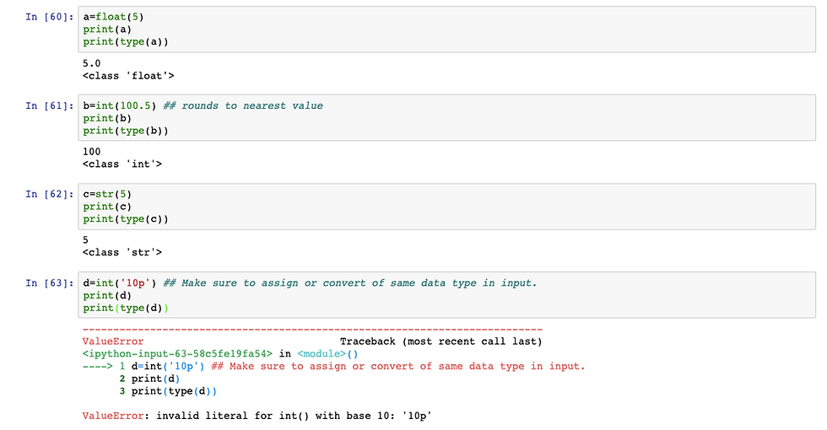
Task: Click inside code cell In [61]
Action: click(446, 117)
